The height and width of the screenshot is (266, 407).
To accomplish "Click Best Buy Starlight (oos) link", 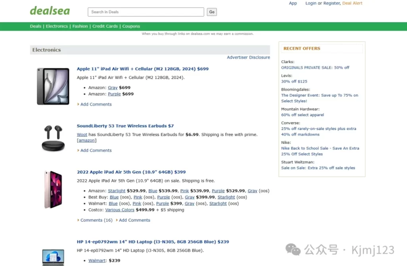I will tap(226, 197).
